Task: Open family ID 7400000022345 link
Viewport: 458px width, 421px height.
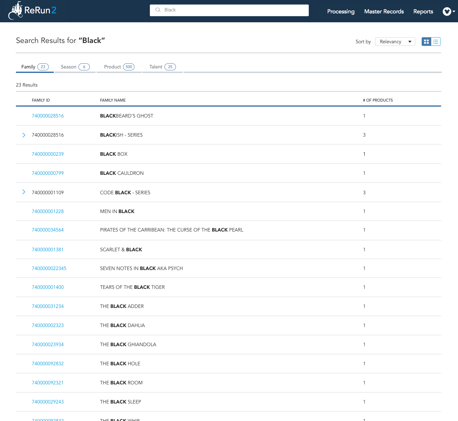Action: tap(49, 268)
